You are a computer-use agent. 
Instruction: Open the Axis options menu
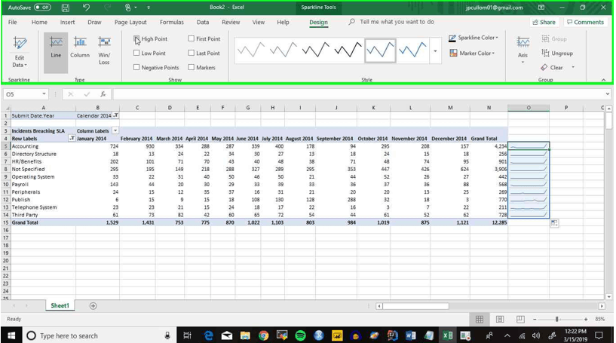coord(523,51)
